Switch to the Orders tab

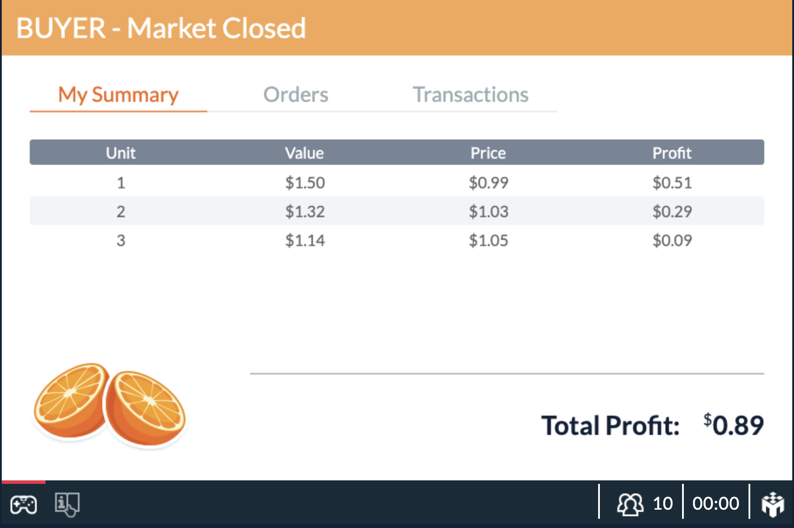[296, 94]
